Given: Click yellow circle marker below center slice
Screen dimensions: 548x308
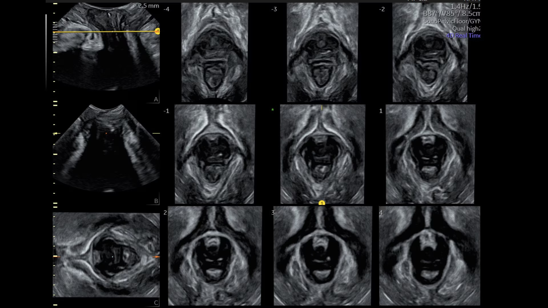Looking at the screenshot, I should 322,203.
